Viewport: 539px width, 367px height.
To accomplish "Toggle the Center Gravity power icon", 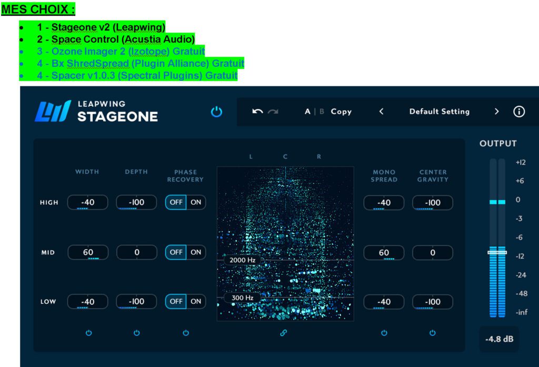I will 433,333.
